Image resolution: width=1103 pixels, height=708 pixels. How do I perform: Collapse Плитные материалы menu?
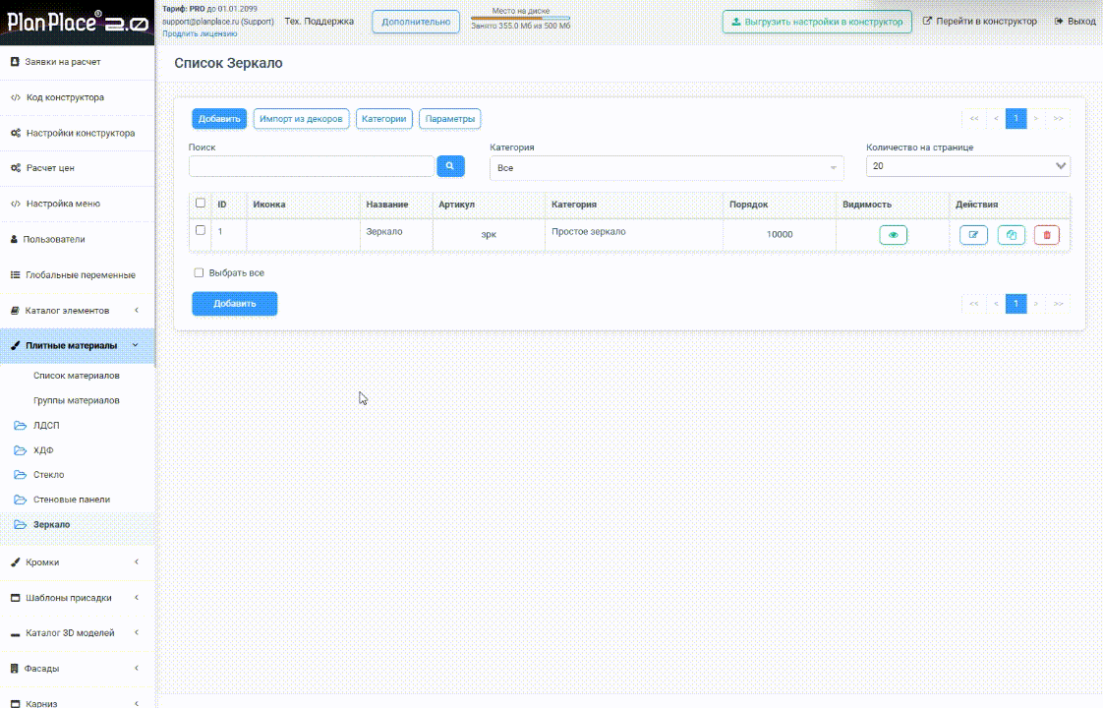[x=77, y=345]
